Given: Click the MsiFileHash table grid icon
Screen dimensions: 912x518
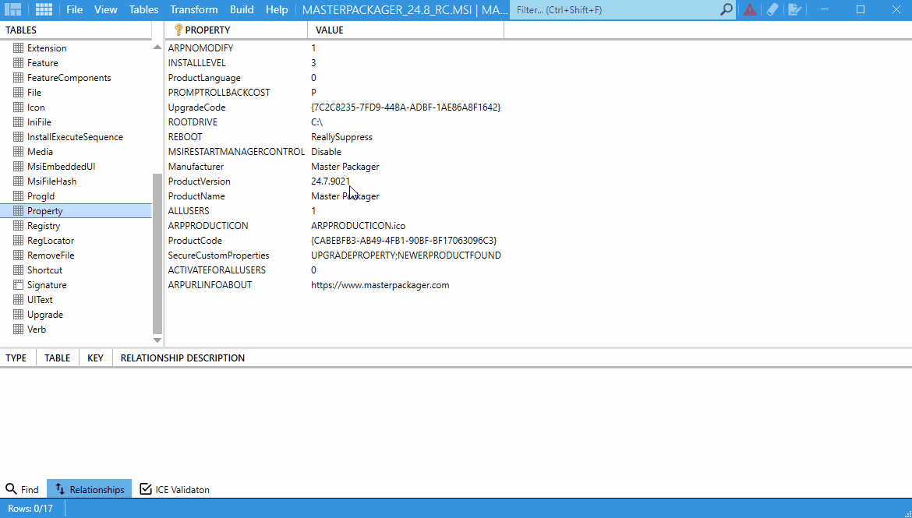Looking at the screenshot, I should 18,181.
